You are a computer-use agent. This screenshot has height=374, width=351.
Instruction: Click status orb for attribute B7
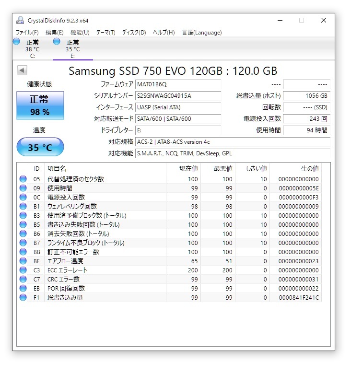tap(23, 243)
